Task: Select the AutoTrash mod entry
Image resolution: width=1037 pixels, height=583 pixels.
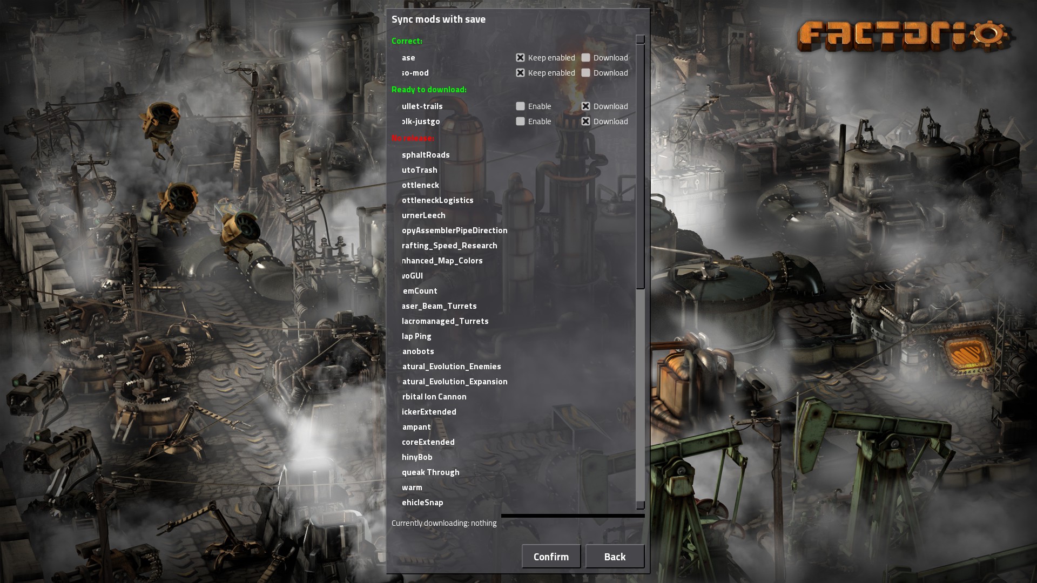Action: pos(420,170)
